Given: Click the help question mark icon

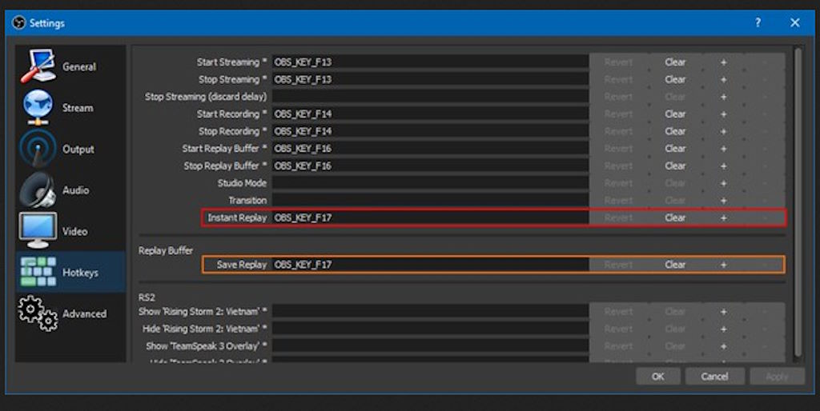Looking at the screenshot, I should point(758,23).
